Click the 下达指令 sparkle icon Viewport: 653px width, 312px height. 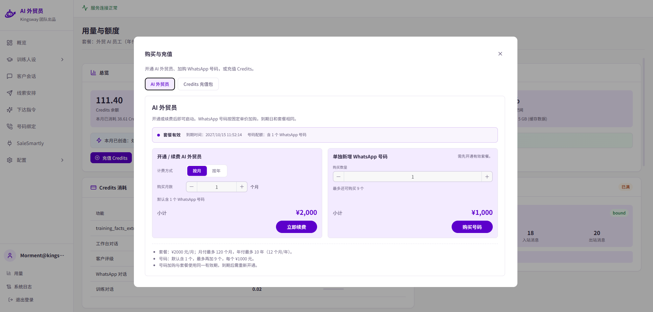point(10,110)
